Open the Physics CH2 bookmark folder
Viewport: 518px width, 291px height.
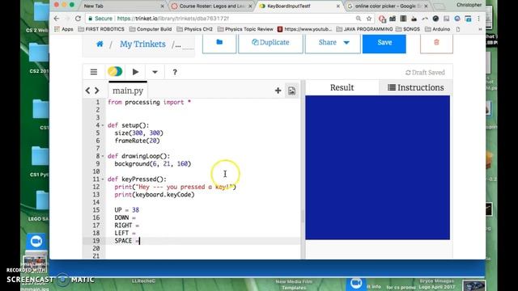pyautogui.click(x=195, y=29)
